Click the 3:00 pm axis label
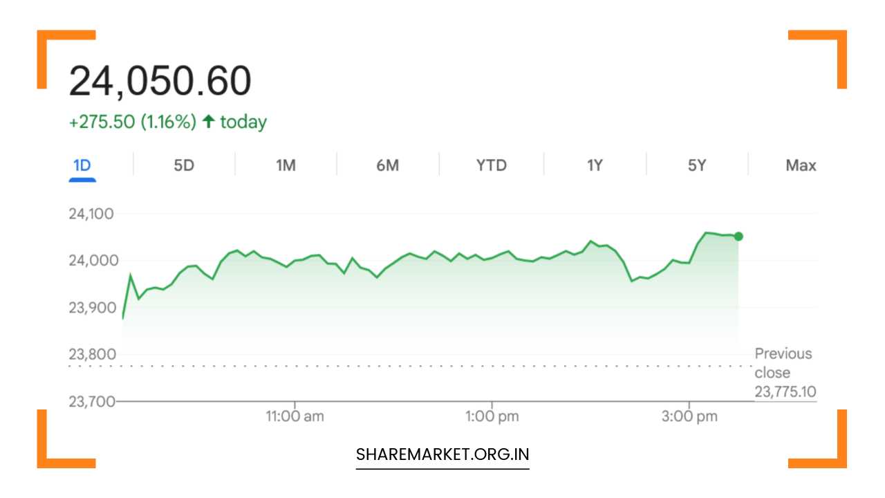This screenshot has width=885, height=498. pos(689,416)
